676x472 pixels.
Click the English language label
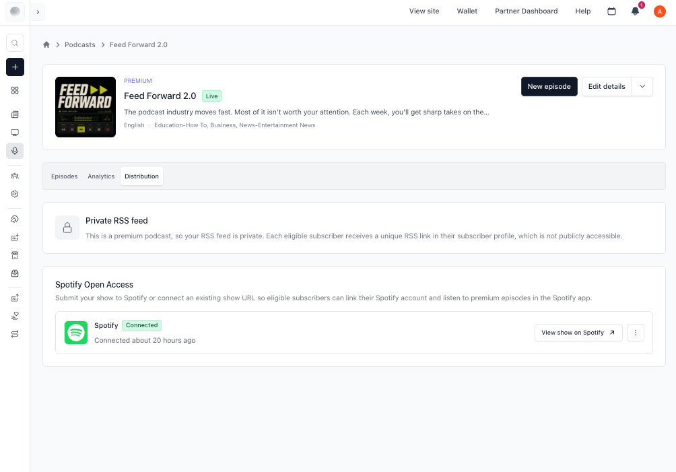[134, 125]
